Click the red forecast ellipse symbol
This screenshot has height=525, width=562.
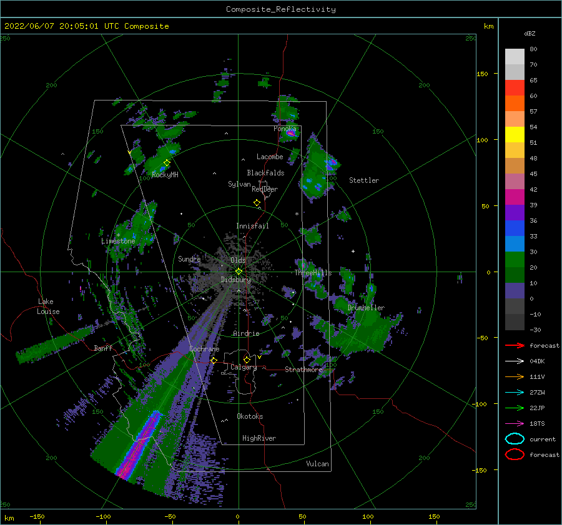click(515, 454)
